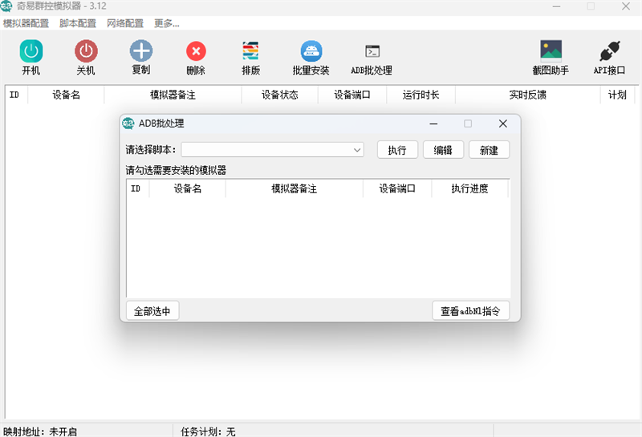
Task: Click the 设备端口 column header in the dialog
Action: [397, 188]
